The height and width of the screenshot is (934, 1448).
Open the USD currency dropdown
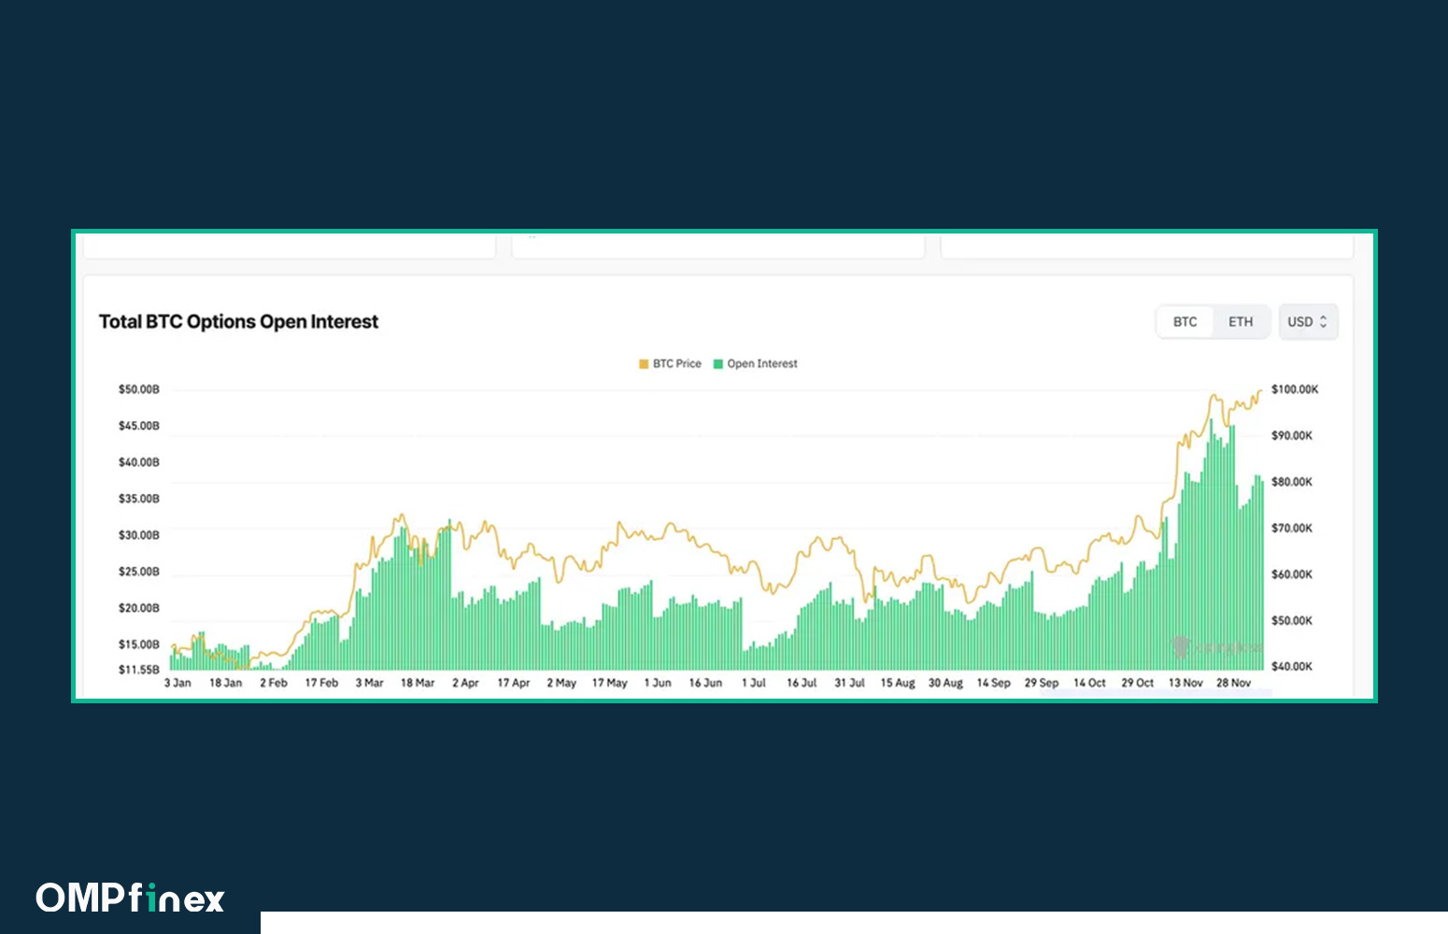click(1308, 322)
